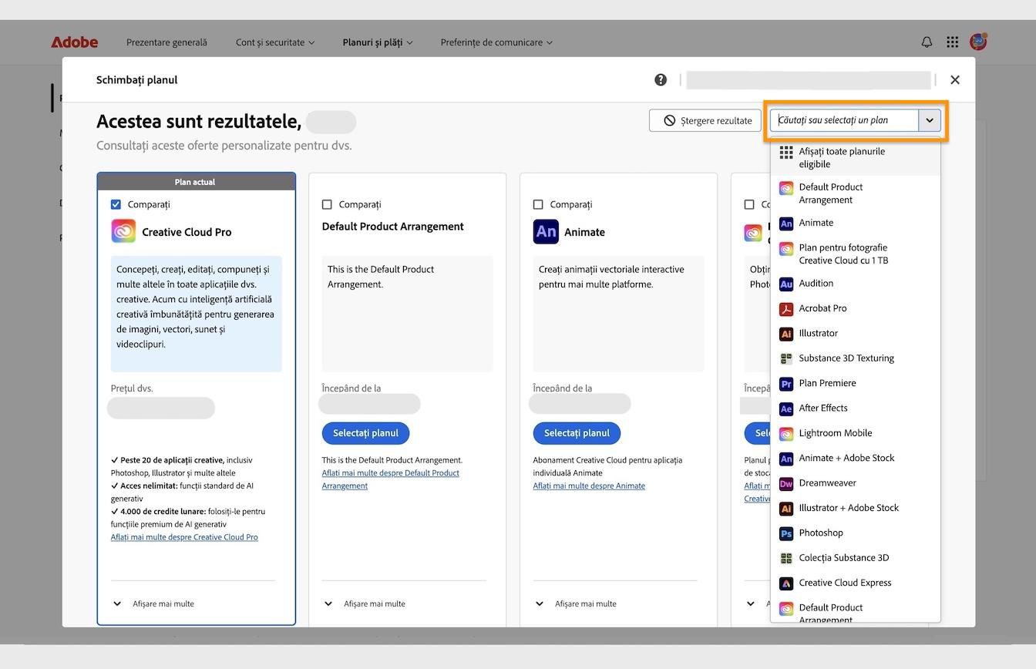Choose the Animate icon in the dropdown list
This screenshot has height=669, width=1036.
point(786,224)
